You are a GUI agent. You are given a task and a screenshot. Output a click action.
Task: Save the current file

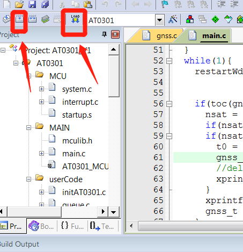click(x=32, y=4)
